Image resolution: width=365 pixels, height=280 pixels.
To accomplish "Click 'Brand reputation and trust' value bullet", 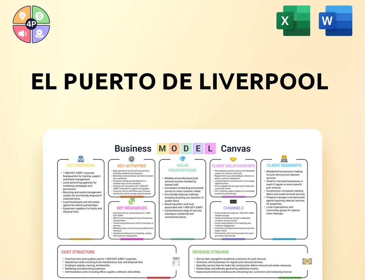I will pyautogui.click(x=183, y=206).
